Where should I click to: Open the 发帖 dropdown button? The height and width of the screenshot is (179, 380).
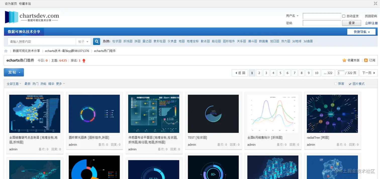(x=14, y=72)
